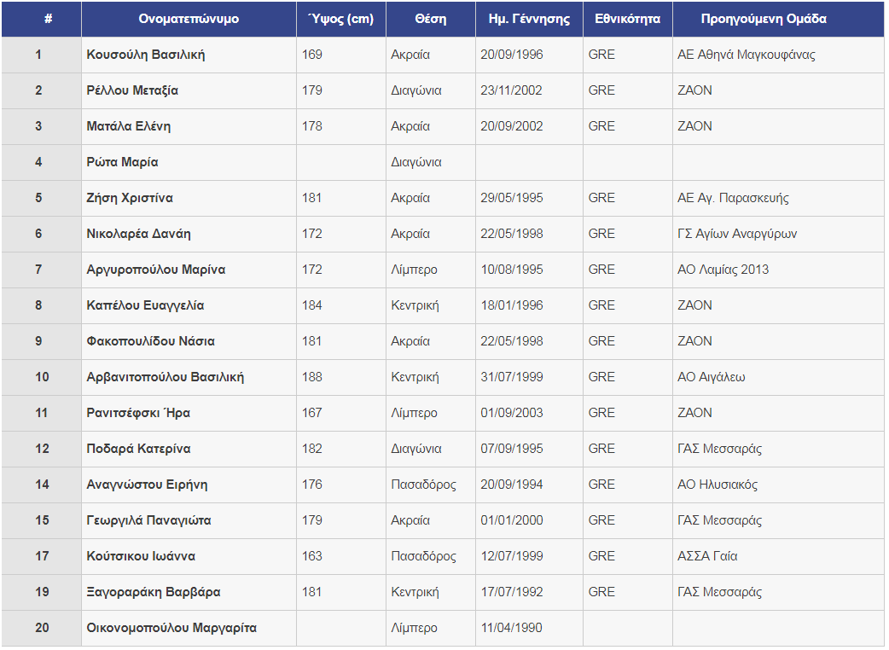The height and width of the screenshot is (650, 889).
Task: Click previous team ΑΟ Αιγάλεω
Action: coord(711,377)
